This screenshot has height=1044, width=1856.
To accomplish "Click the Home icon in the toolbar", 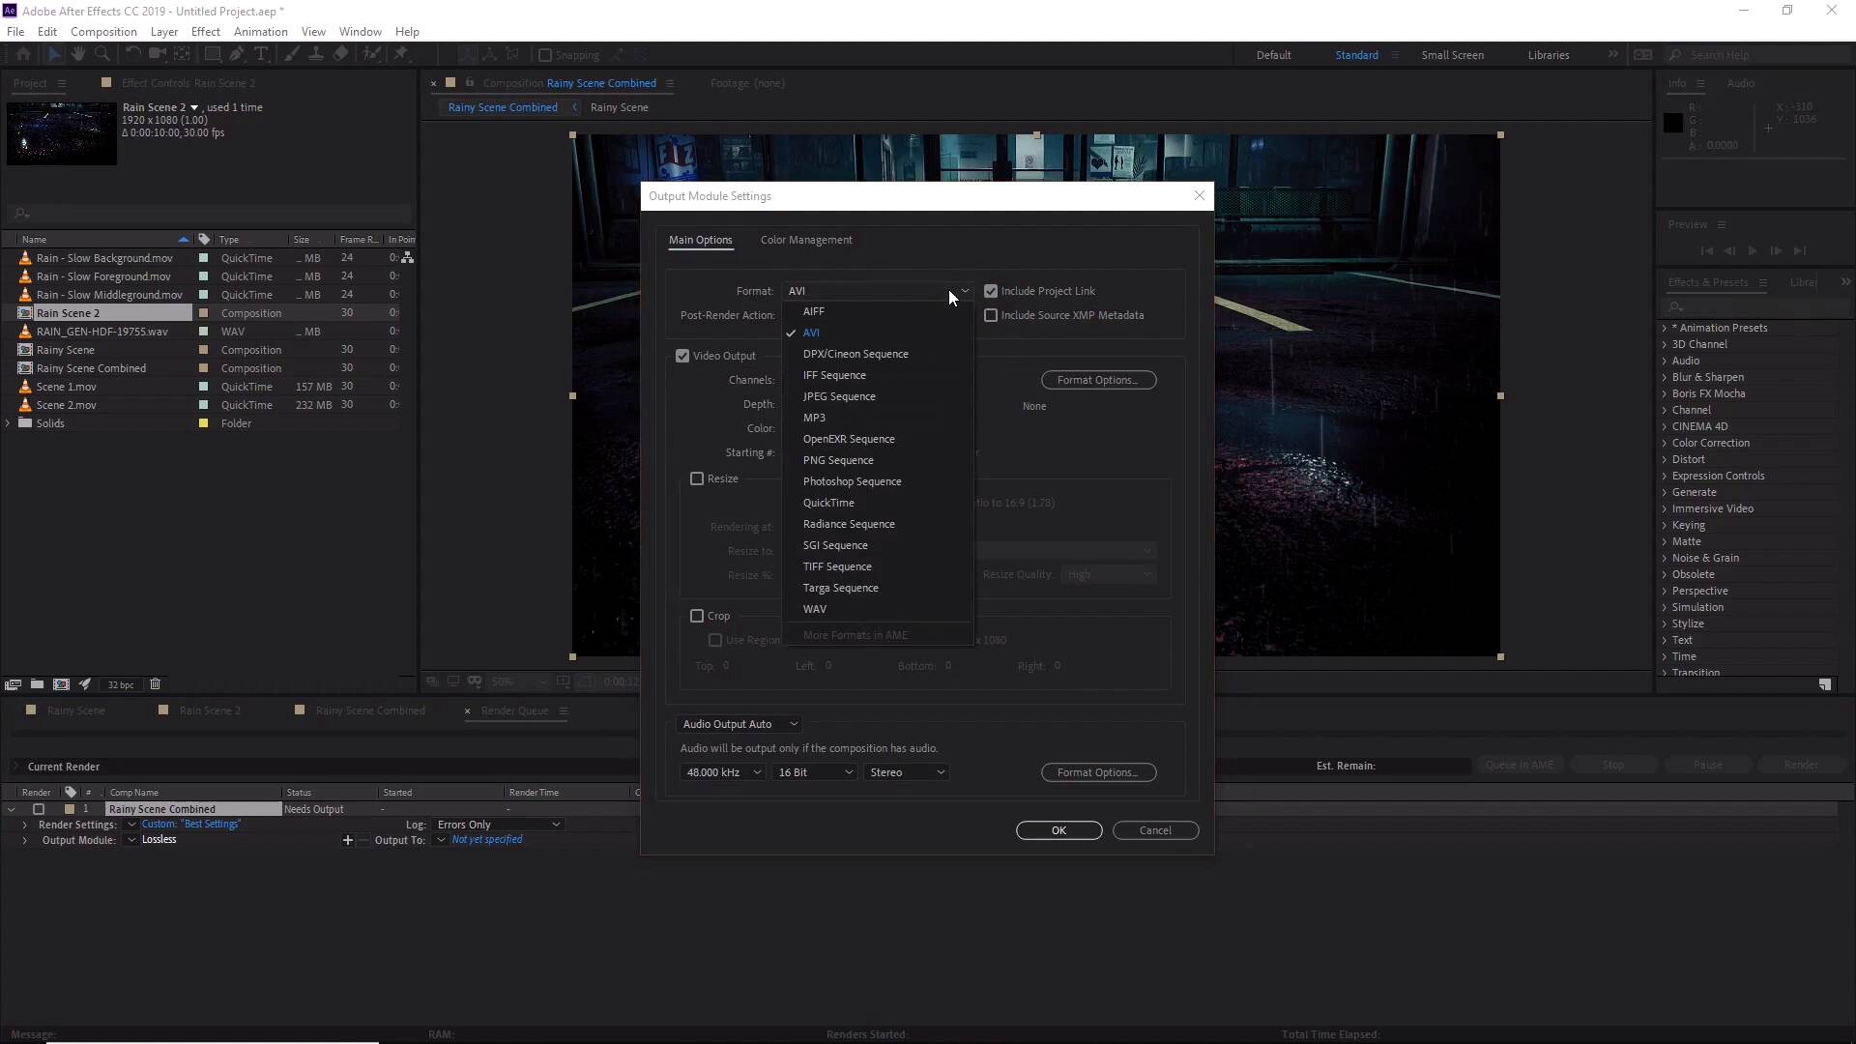I will (x=23, y=55).
